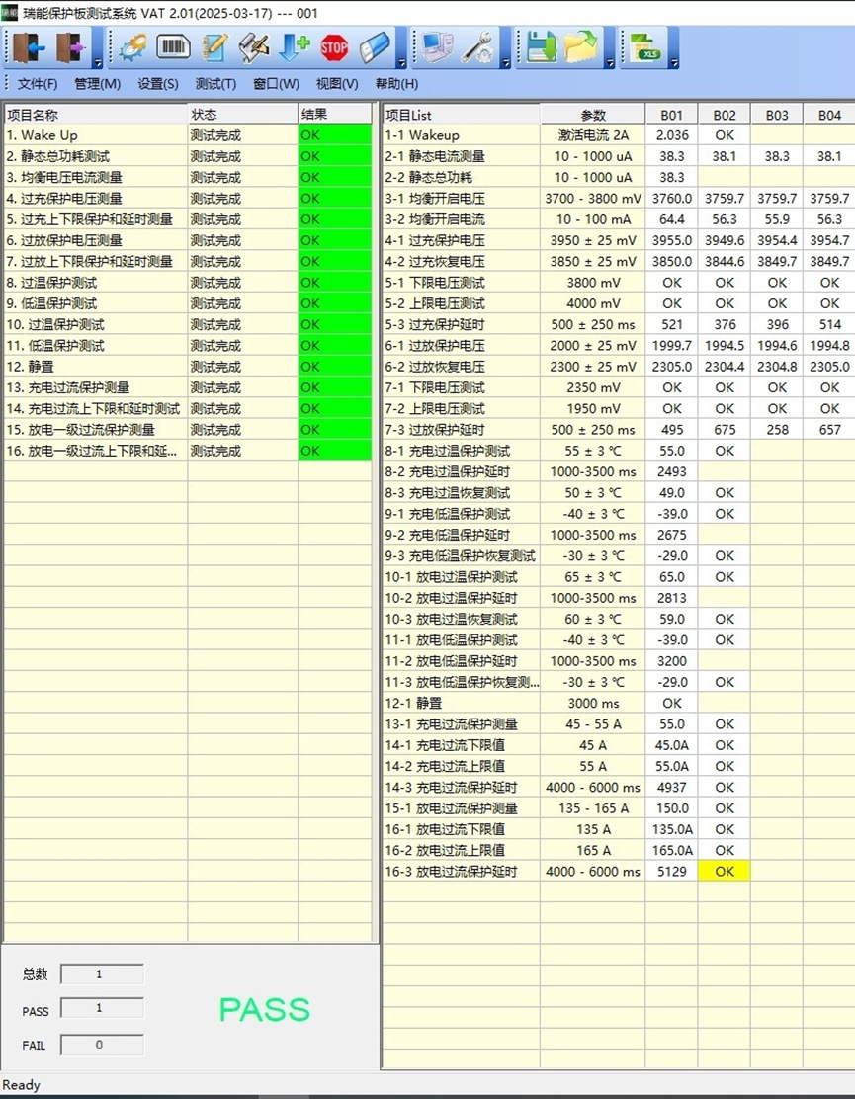Screen dimensions: 855x1099
Task: Click the '3-1 均衡开启电压' item
Action: 462,199
